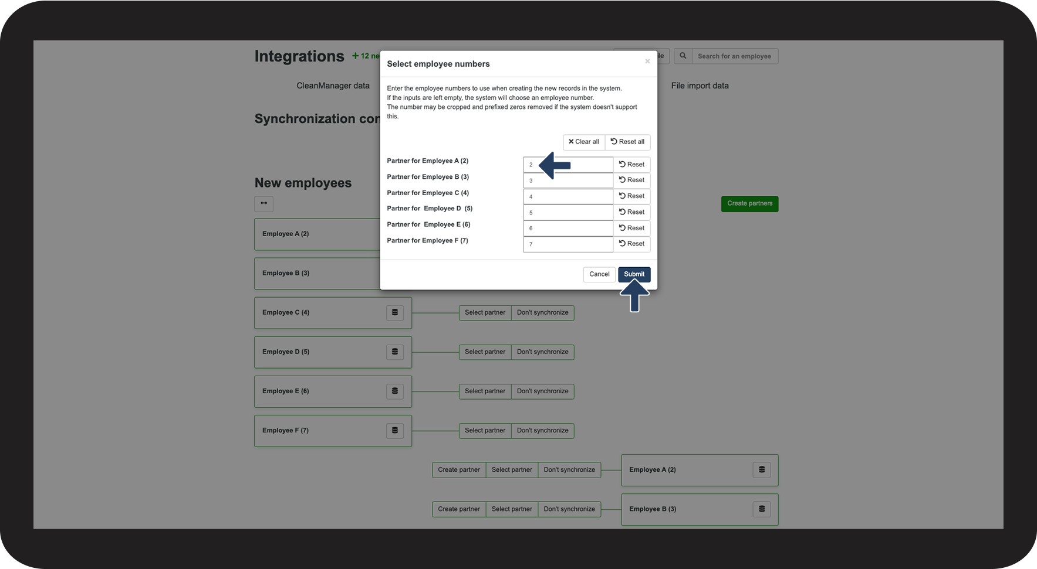1037x569 pixels.
Task: Focus the number field for Employee A (2) partner
Action: pos(568,165)
